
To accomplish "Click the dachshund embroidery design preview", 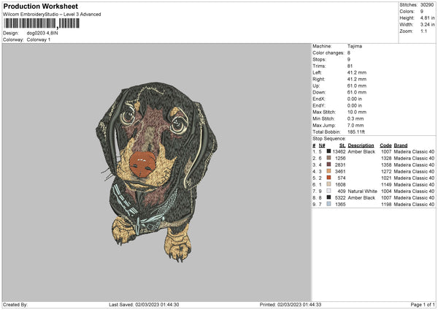I will point(156,172).
